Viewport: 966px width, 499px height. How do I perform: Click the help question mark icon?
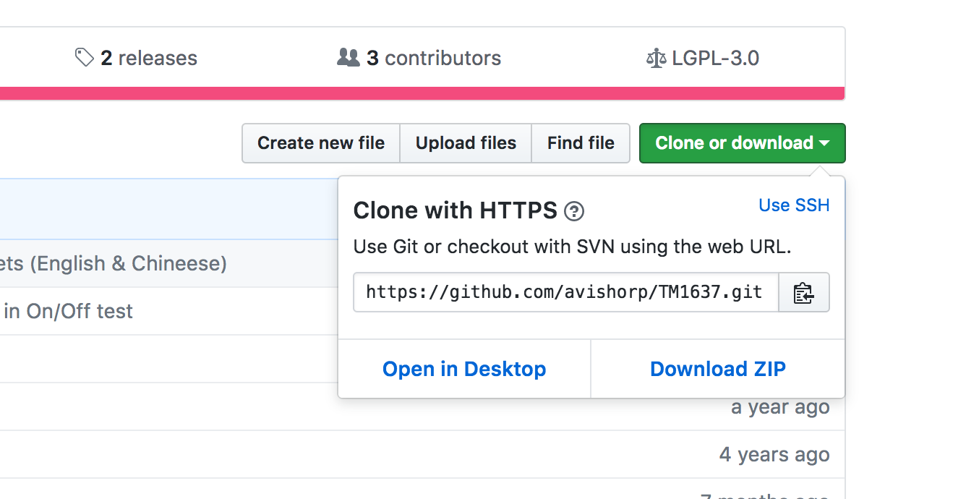[x=574, y=211]
